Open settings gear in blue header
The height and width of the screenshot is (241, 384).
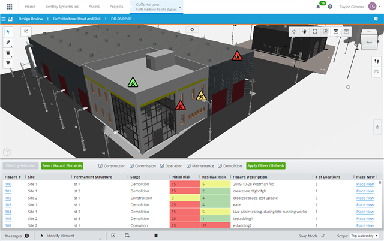pos(376,19)
